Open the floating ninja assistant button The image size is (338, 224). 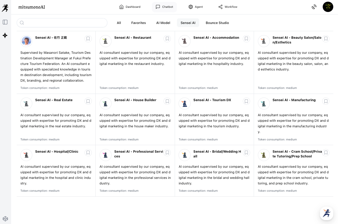326,213
